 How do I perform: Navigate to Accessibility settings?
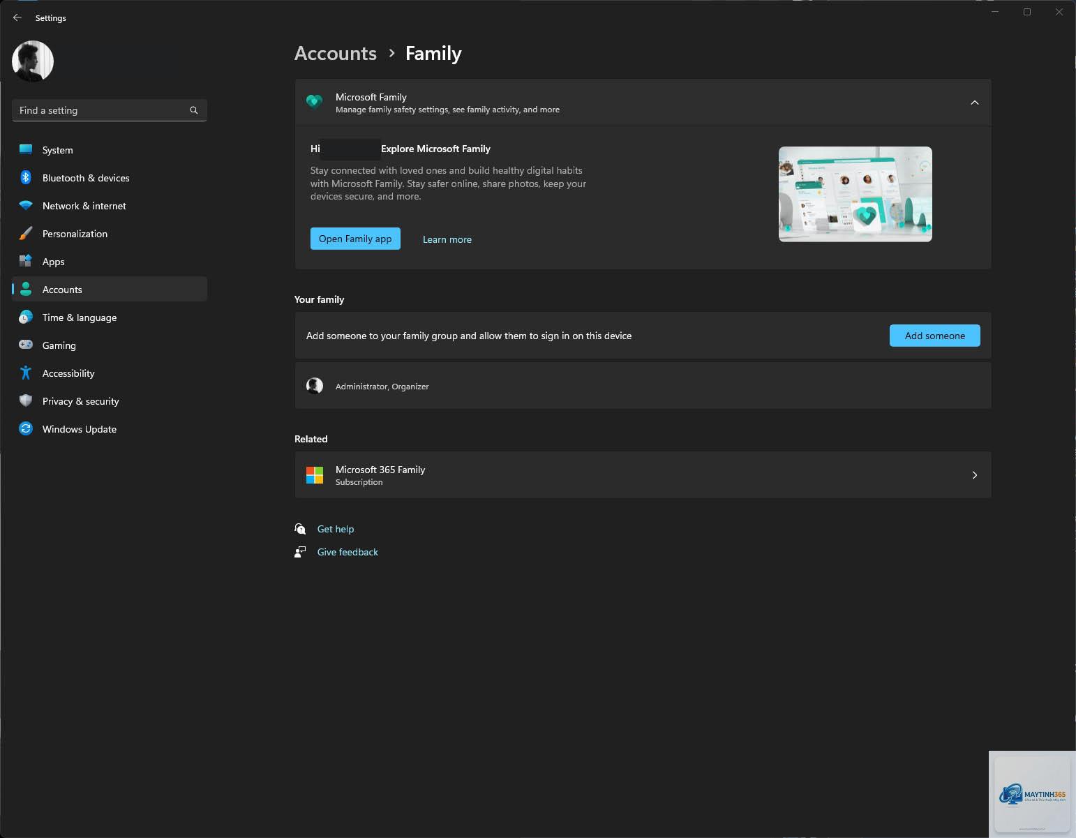point(110,373)
